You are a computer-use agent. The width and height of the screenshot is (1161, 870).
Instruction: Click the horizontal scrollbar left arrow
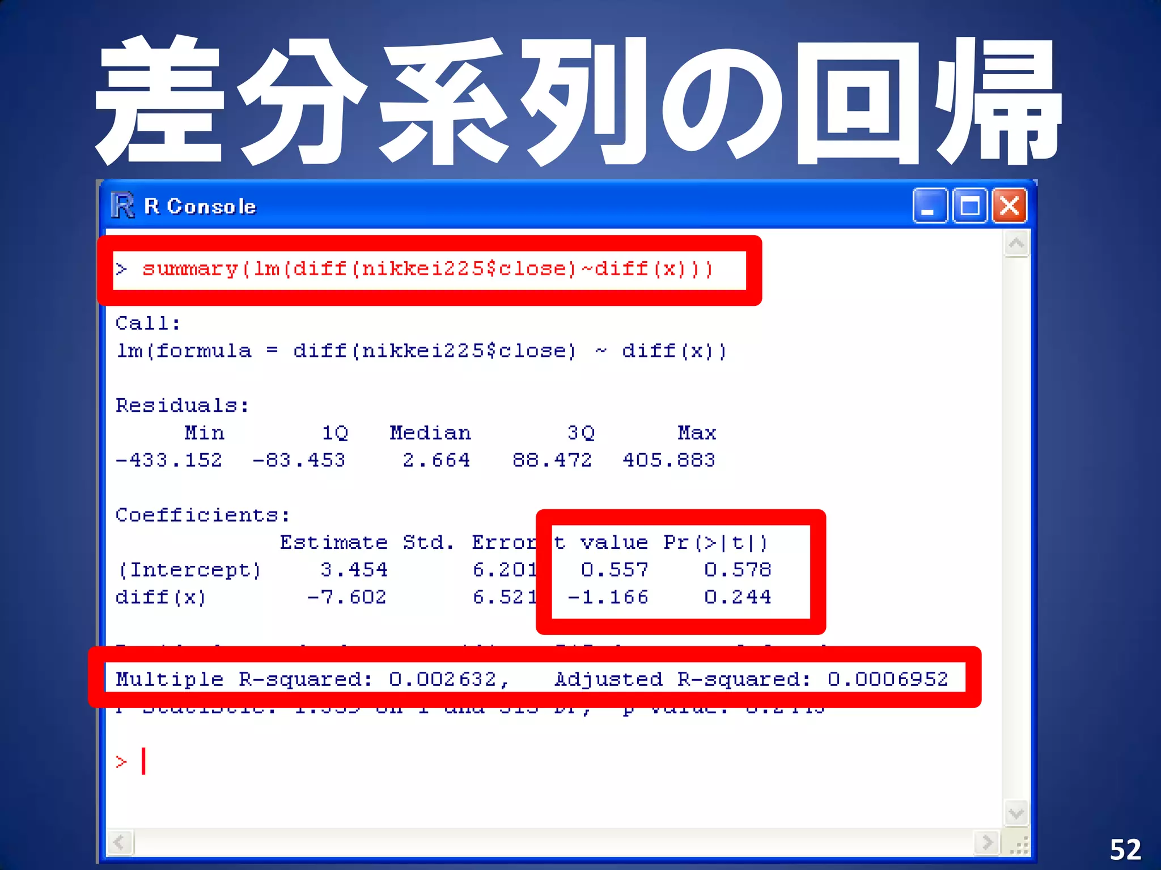pos(120,843)
